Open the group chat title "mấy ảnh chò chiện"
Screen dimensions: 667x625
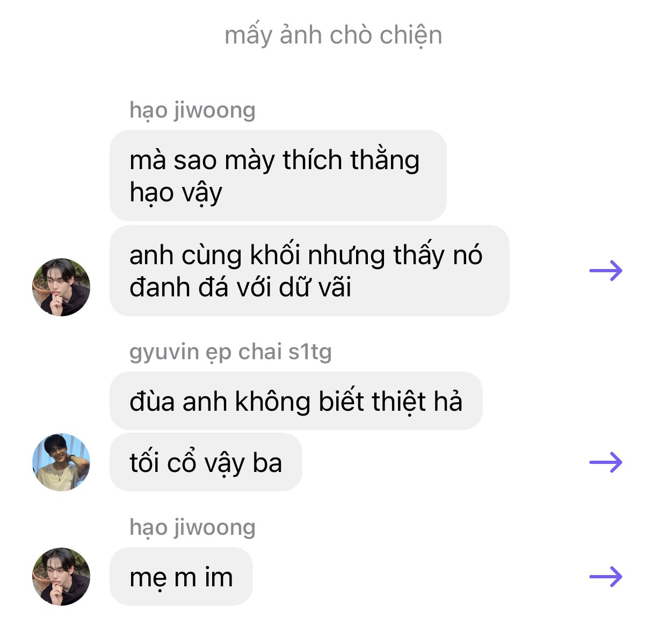coord(333,35)
